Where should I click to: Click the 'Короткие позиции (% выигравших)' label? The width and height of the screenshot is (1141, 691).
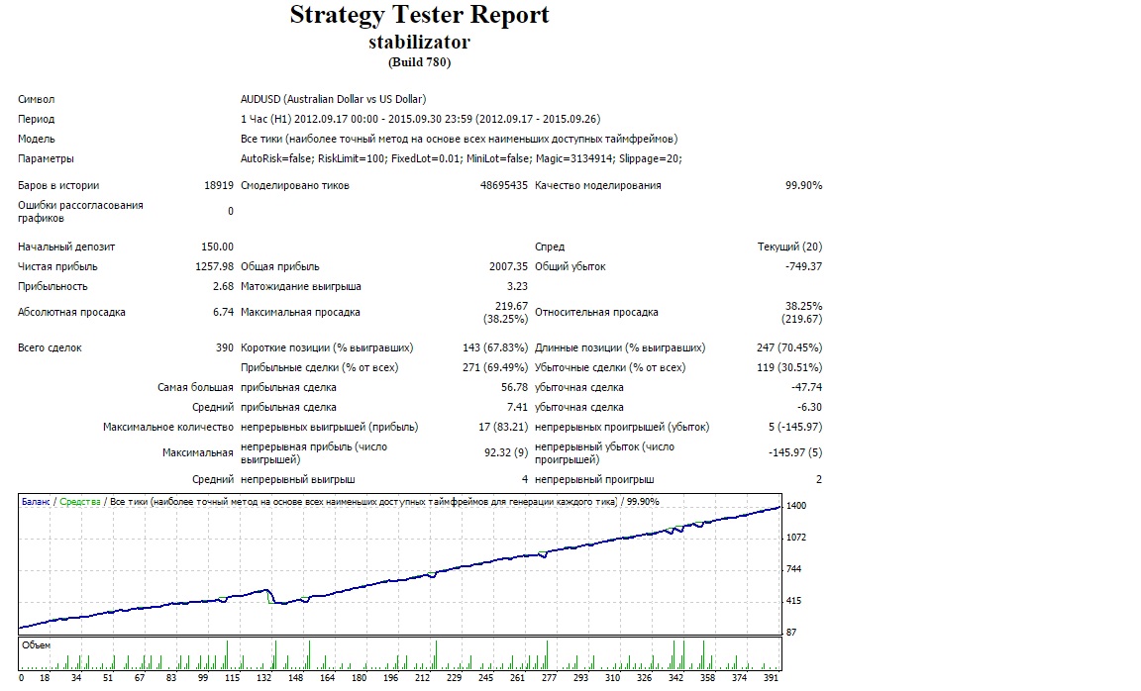(327, 348)
